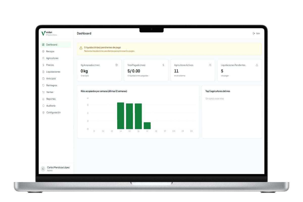Image resolution: width=303 pixels, height=202 pixels.
Task: Click the S6 bar in weekly chart
Action: [x=138, y=116]
